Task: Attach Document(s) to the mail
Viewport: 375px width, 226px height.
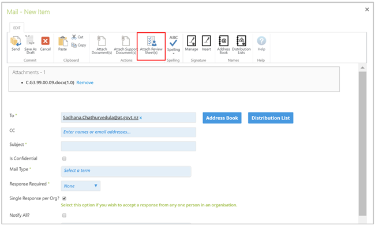Action: coord(102,45)
